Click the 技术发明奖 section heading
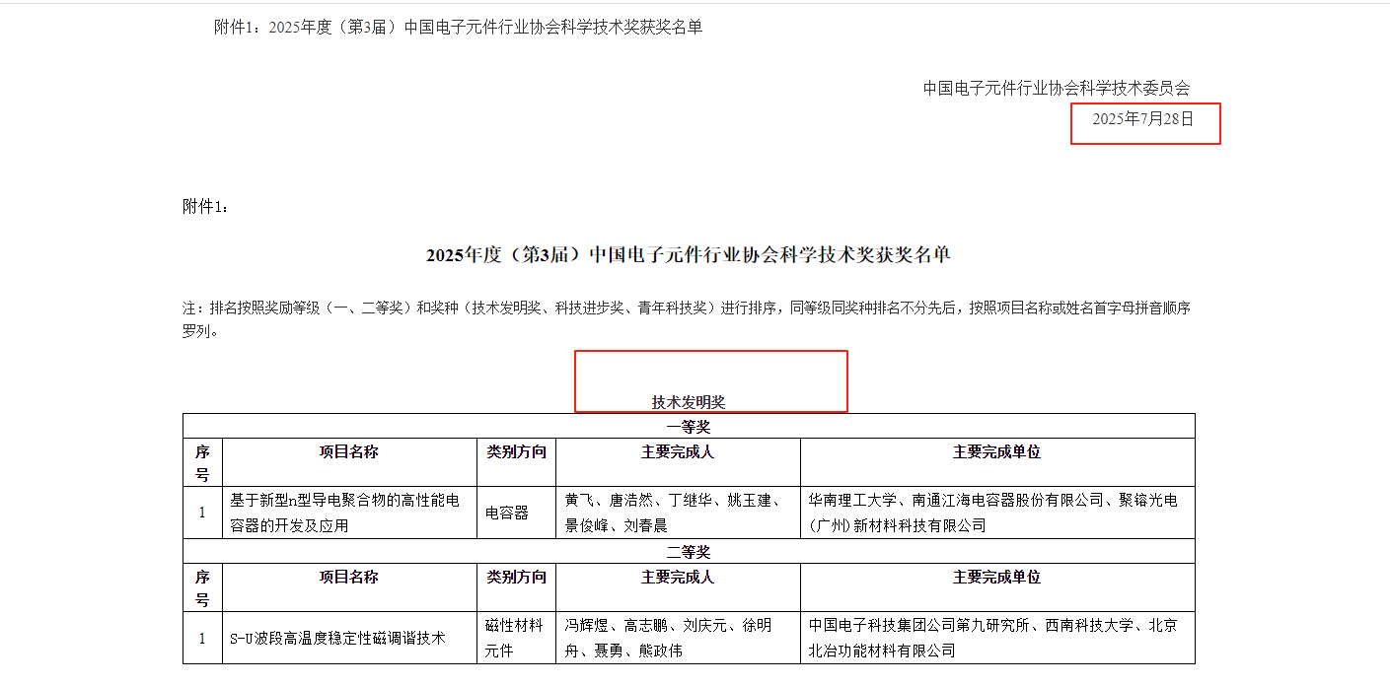 689,402
